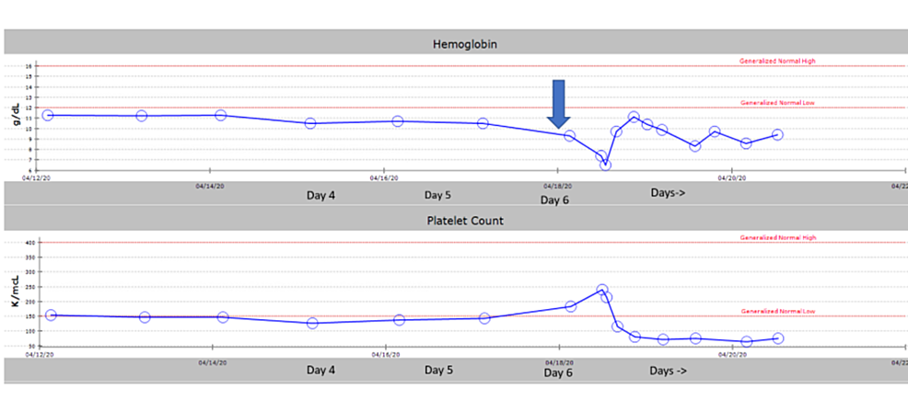
Task: Click the blue down arrow in Hemoglobin chart
Action: [x=559, y=103]
